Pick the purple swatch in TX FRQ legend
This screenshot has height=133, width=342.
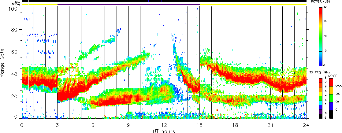click(x=321, y=112)
